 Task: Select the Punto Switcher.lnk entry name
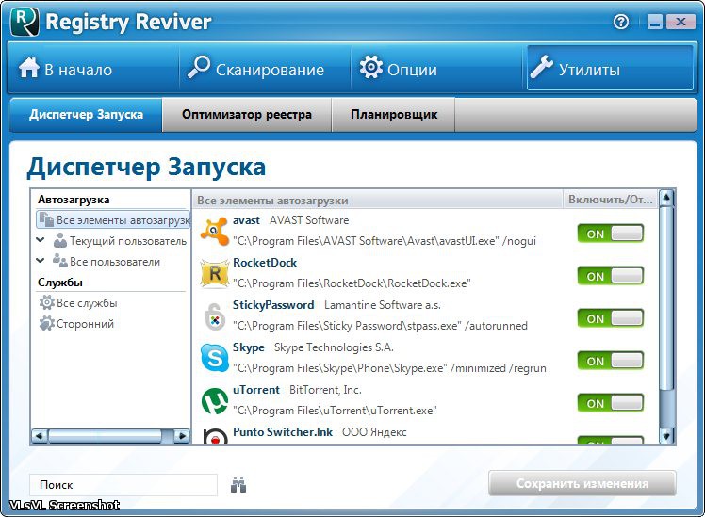point(283,432)
